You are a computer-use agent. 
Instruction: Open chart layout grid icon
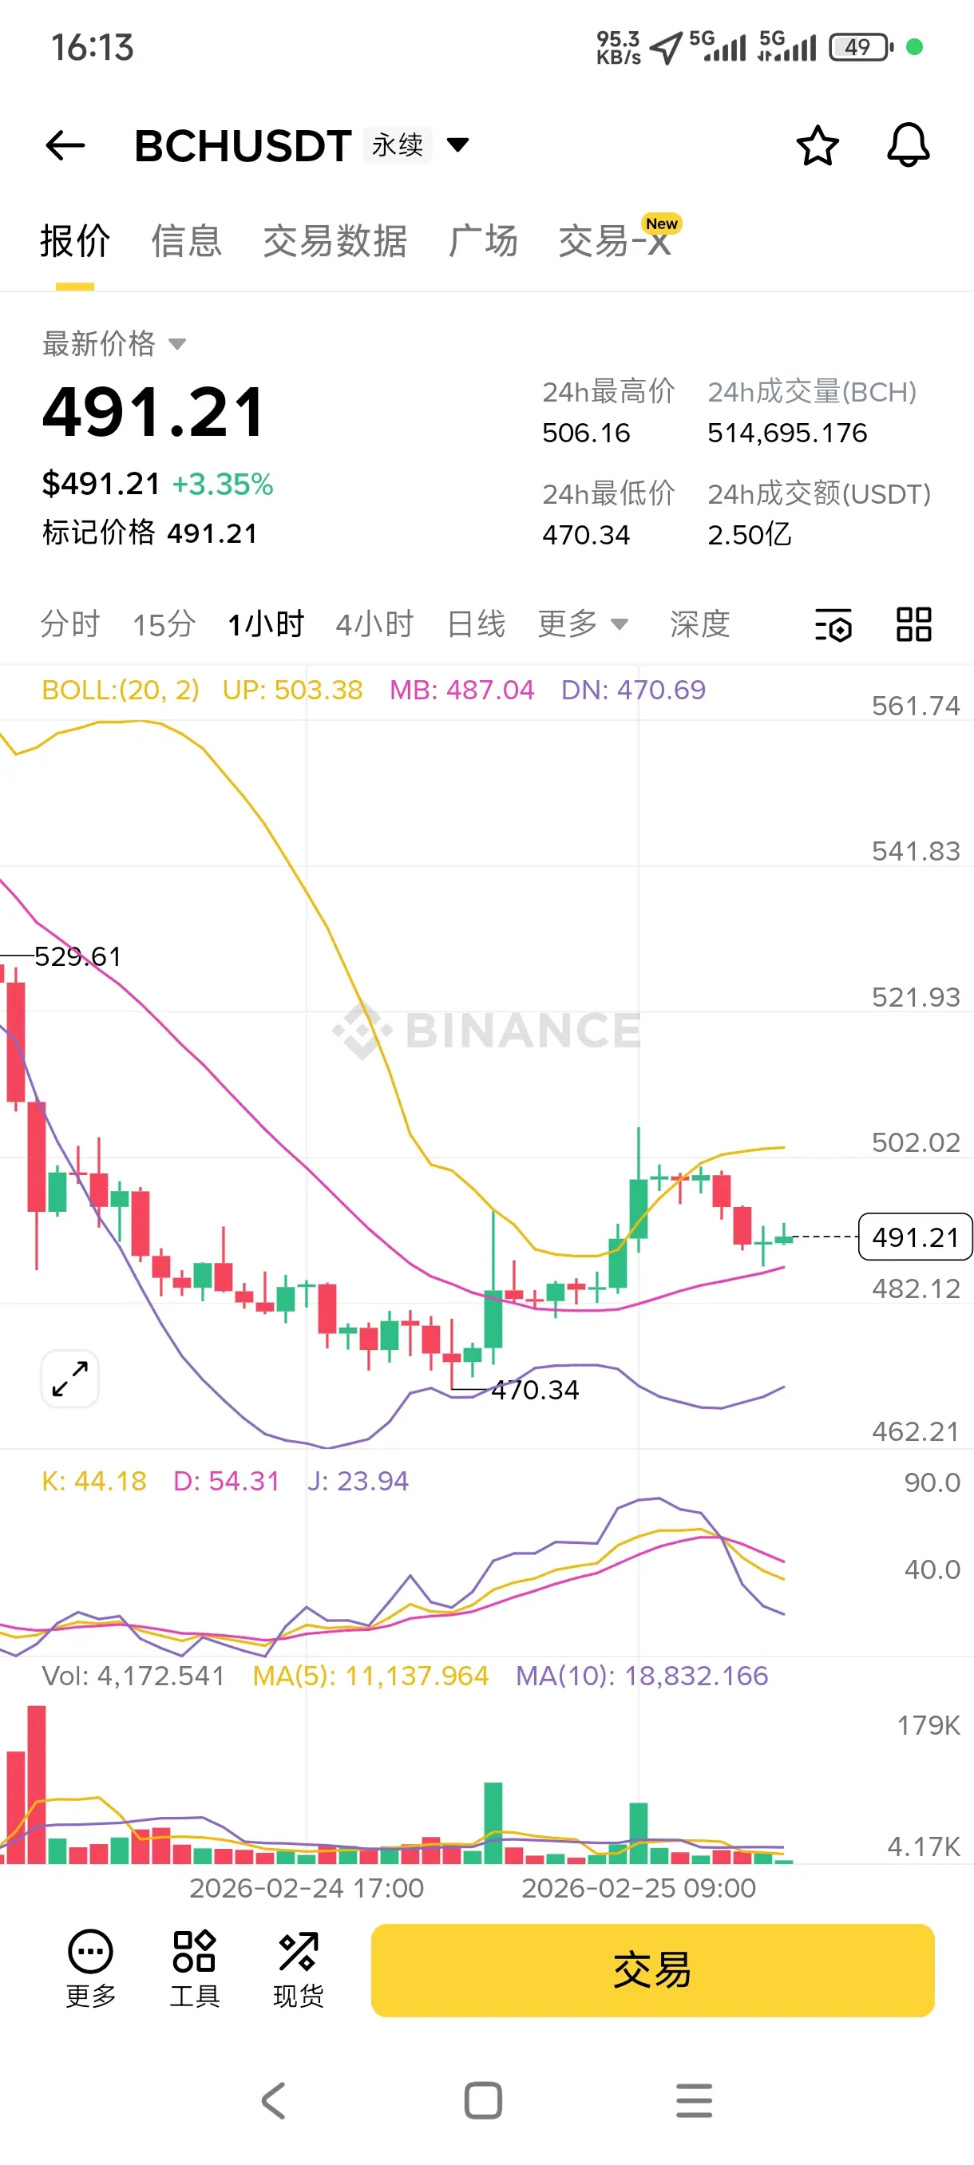(913, 624)
